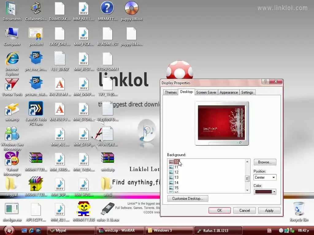Select the MRMATT.EXE smiley icon

click(x=84, y=211)
